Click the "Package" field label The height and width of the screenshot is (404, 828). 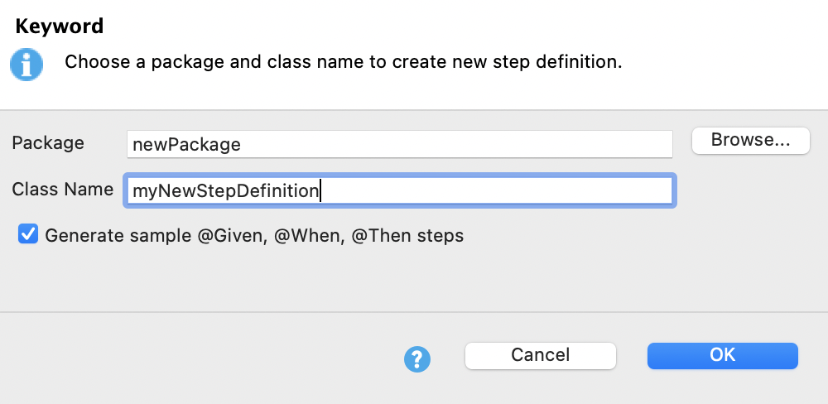[x=48, y=142]
